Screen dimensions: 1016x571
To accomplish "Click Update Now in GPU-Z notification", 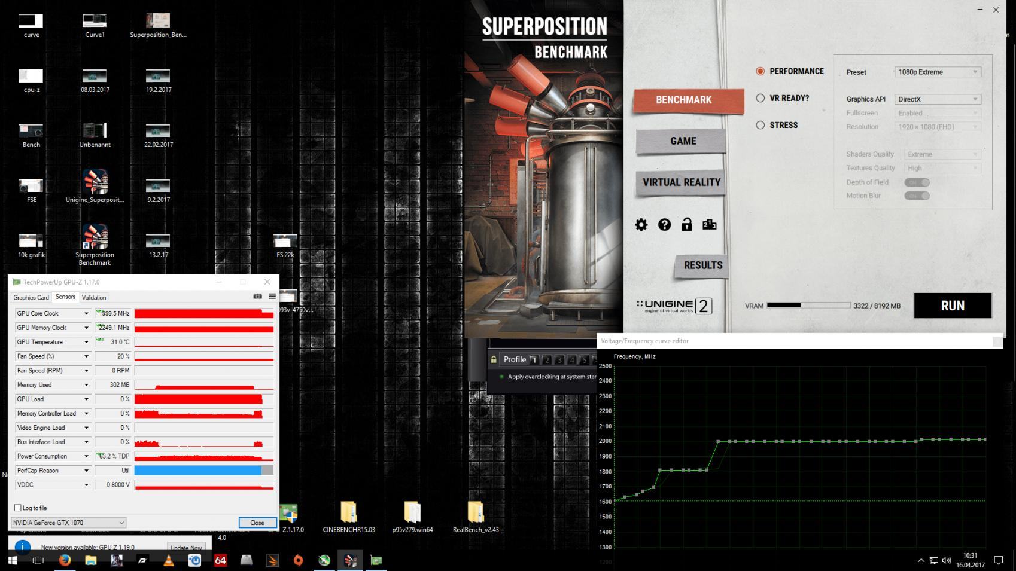I will 186,547.
